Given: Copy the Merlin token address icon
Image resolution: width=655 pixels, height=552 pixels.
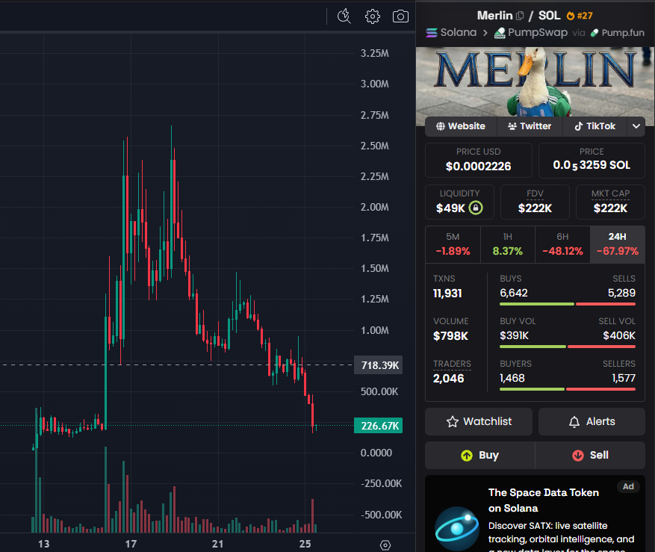Looking at the screenshot, I should 520,16.
